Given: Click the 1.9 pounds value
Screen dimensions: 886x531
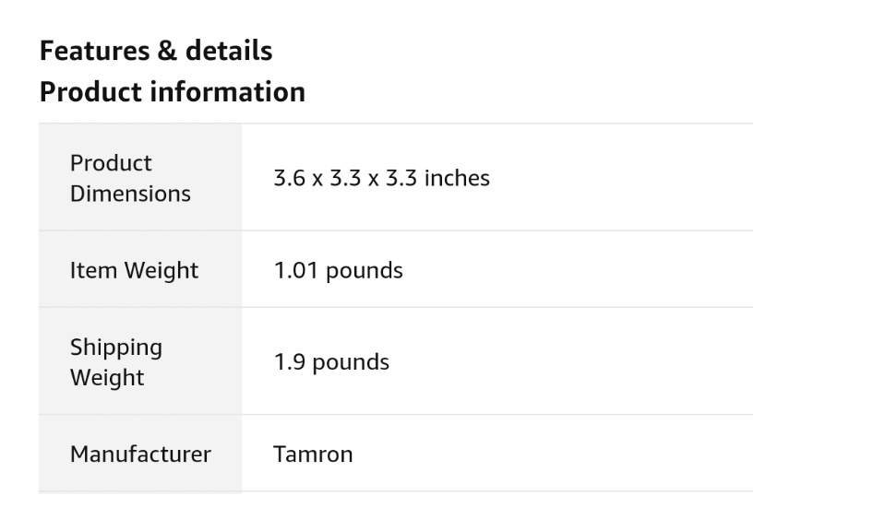Looking at the screenshot, I should (x=331, y=362).
